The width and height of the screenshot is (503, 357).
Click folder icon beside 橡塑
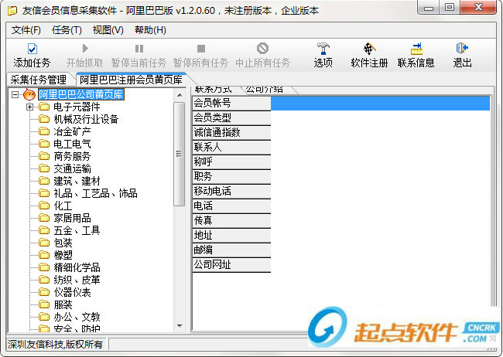pos(44,255)
